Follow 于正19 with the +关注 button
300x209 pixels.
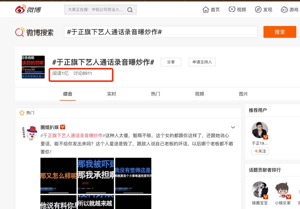click(260, 151)
